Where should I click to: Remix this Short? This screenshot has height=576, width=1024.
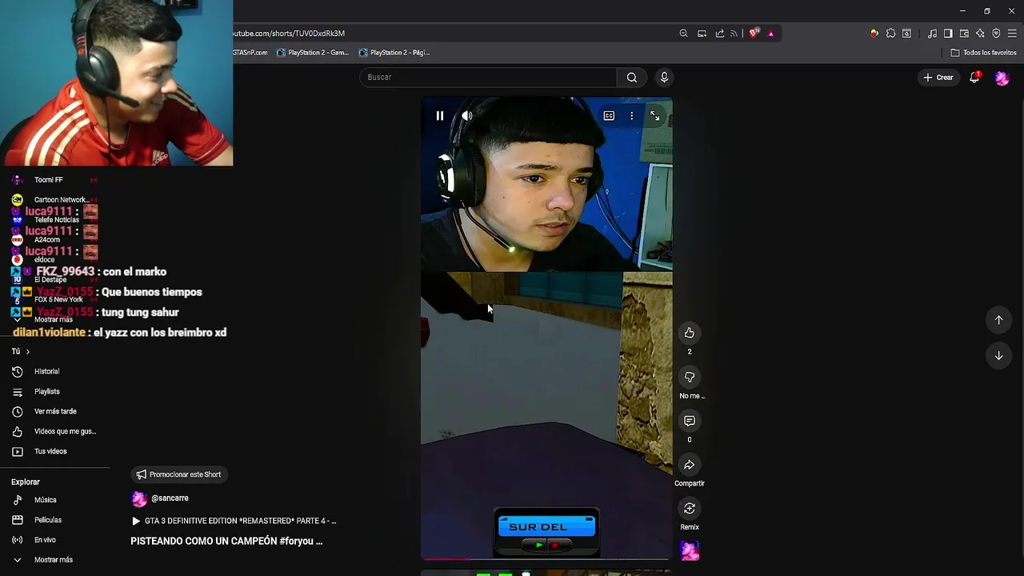(689, 509)
